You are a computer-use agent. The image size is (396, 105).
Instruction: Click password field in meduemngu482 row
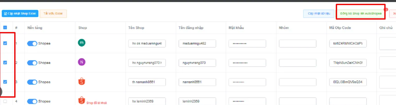pos(247,43)
